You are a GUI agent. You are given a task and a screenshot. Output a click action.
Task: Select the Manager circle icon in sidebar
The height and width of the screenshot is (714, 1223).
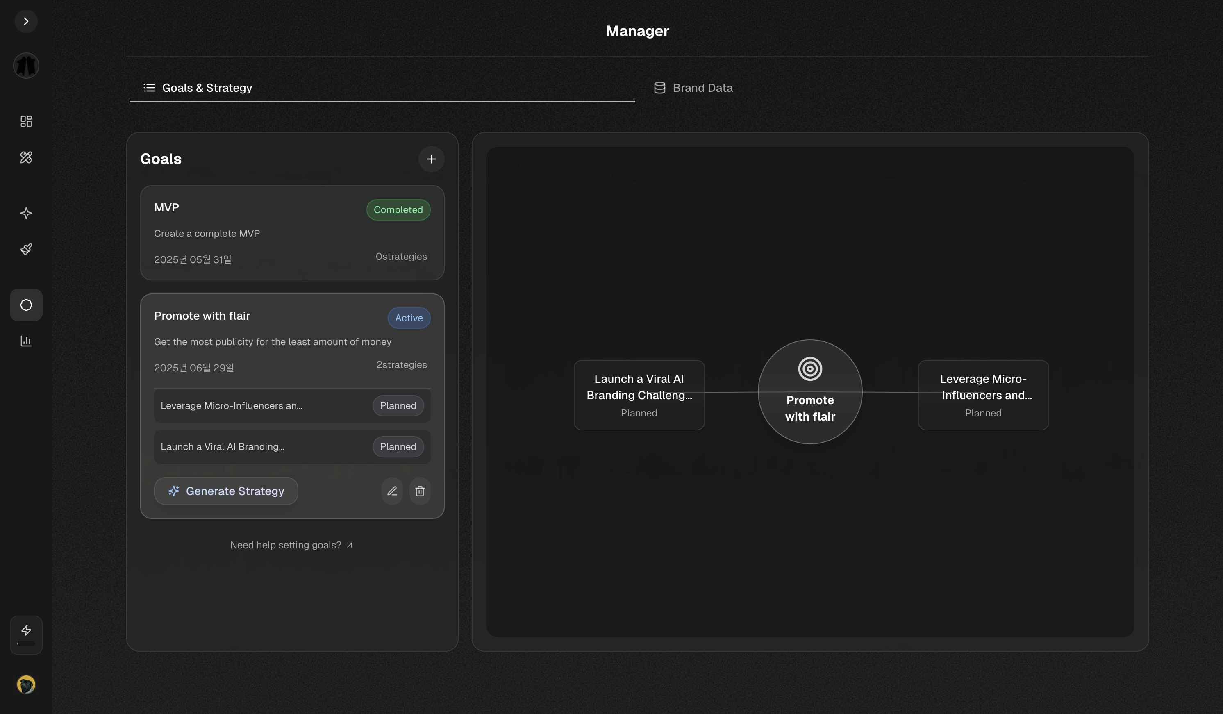[26, 305]
